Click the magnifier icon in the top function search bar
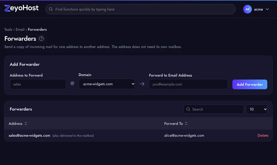The height and width of the screenshot is (165, 277). [x=51, y=9]
